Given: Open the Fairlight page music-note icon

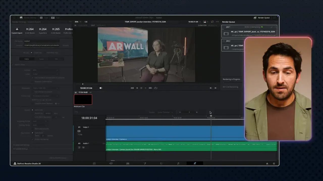Looking at the screenshot, I should click(x=178, y=163).
